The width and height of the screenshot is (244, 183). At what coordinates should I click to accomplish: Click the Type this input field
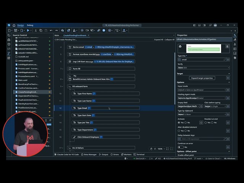click(x=202, y=59)
